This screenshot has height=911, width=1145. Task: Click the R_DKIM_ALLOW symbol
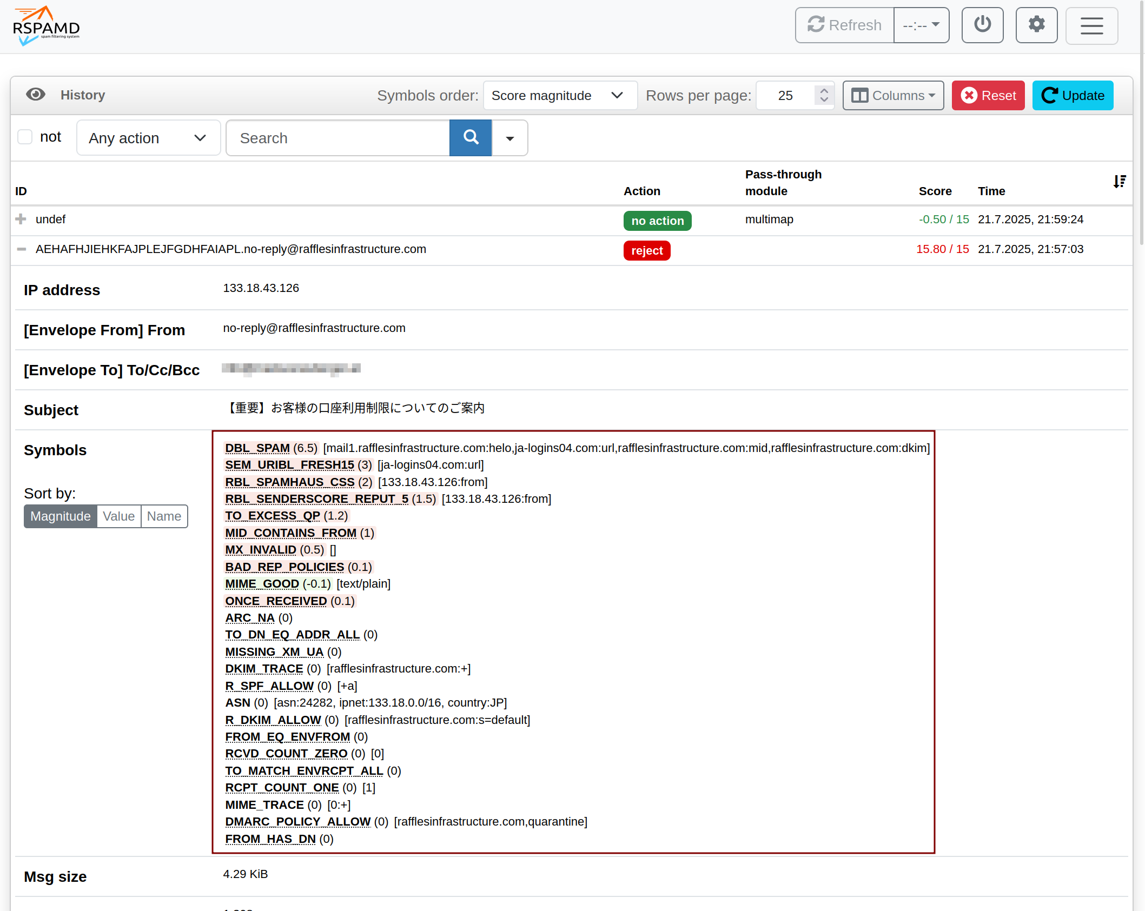(273, 720)
